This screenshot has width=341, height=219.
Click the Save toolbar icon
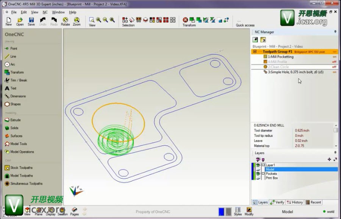[31, 21]
